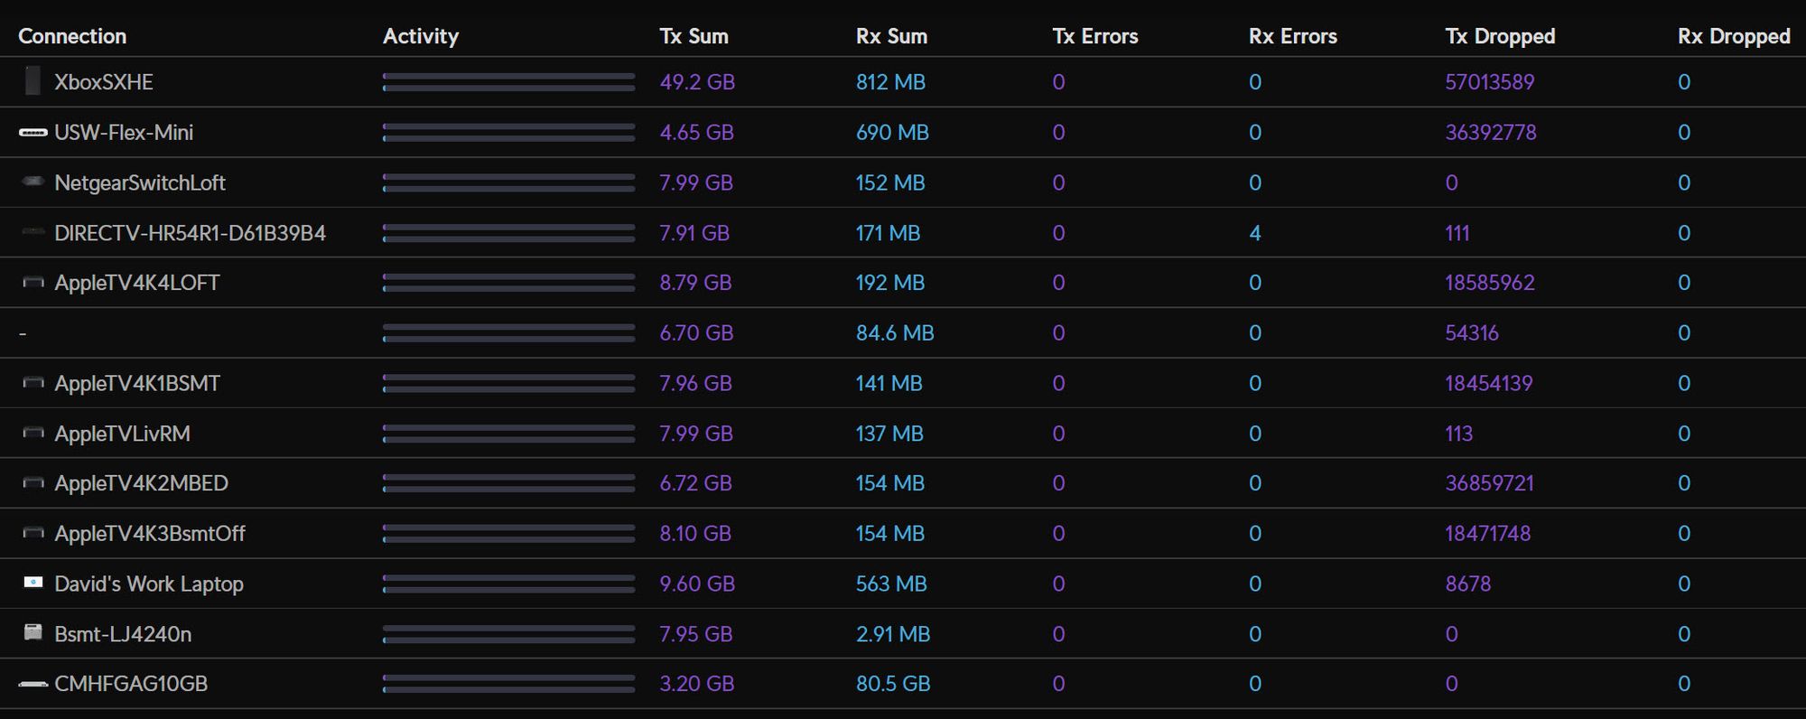Image resolution: width=1806 pixels, height=719 pixels.
Task: Click the Rx Errors value 4 for DIRECTV
Action: click(1254, 233)
